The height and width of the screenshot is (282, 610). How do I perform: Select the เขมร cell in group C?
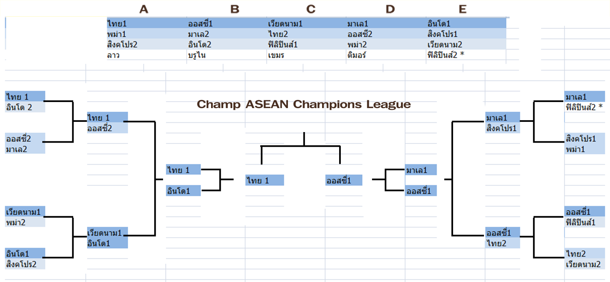277,55
